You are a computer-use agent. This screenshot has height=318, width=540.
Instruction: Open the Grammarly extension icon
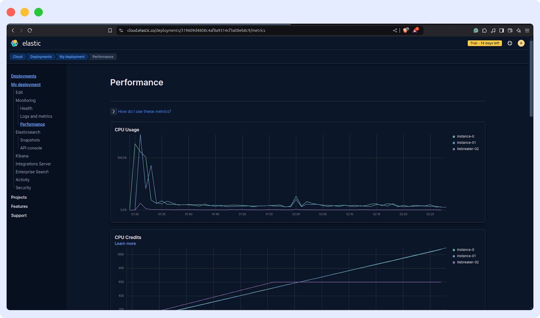(475, 30)
